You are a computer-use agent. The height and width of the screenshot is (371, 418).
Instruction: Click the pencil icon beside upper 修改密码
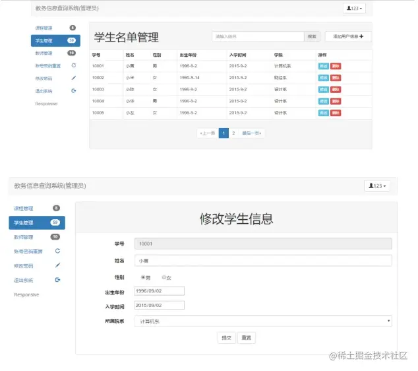point(74,78)
